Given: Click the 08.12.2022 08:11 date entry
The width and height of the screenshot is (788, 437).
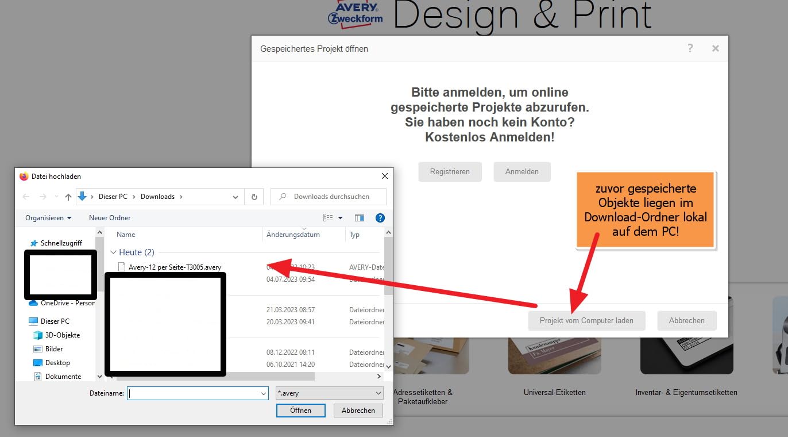Looking at the screenshot, I should click(x=291, y=352).
